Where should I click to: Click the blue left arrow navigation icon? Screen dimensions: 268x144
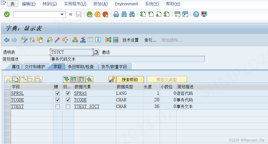click(x=7, y=40)
